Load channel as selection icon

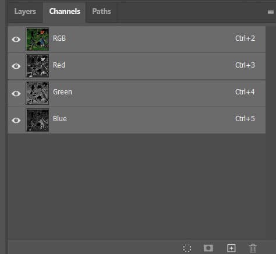187,248
